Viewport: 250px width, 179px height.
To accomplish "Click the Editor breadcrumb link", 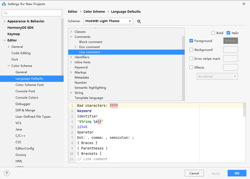I will [73, 12].
